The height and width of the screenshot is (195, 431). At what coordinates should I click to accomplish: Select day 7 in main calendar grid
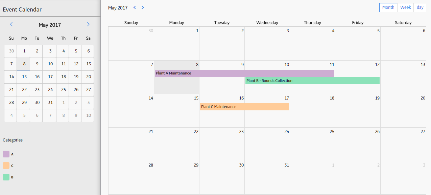pos(131,77)
